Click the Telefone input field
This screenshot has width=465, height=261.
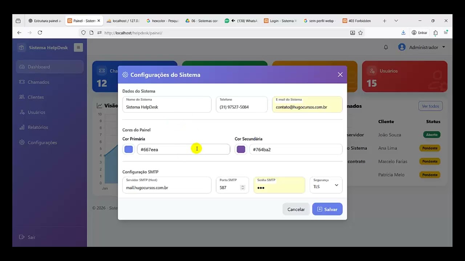(x=242, y=104)
